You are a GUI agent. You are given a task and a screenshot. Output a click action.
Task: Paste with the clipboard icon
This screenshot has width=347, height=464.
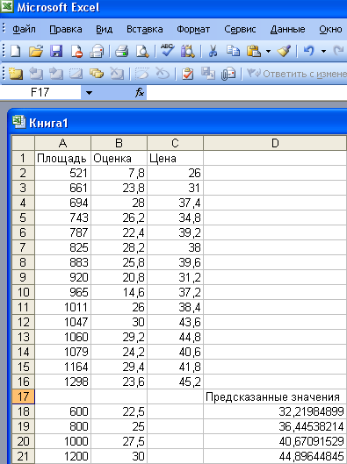(x=254, y=51)
